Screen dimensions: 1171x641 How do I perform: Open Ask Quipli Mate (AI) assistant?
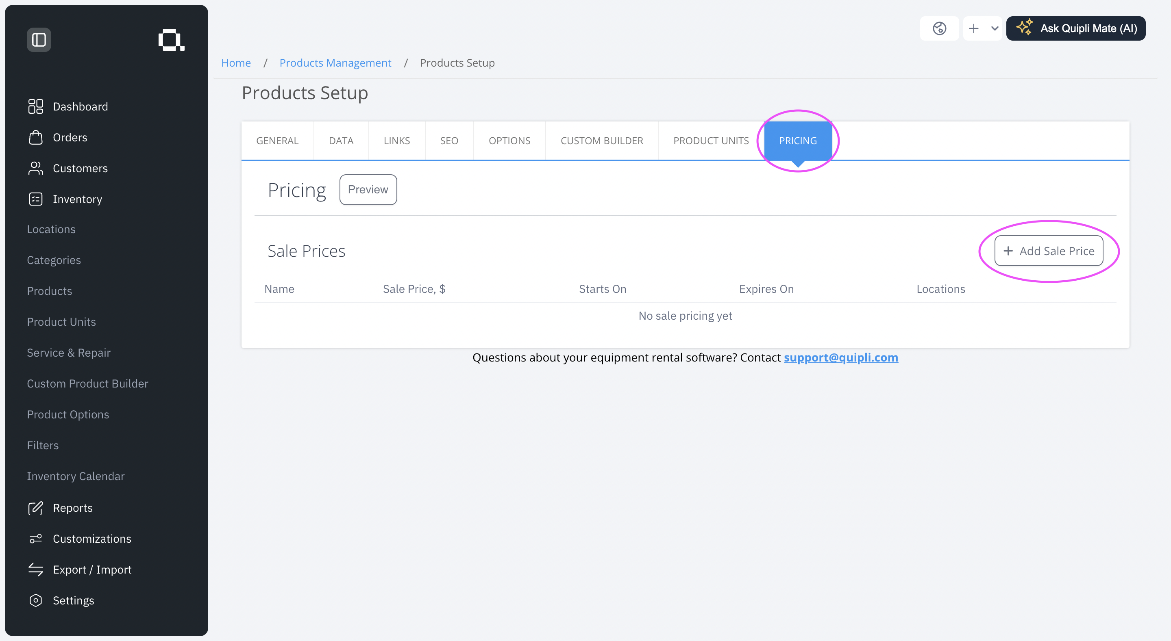(1075, 28)
